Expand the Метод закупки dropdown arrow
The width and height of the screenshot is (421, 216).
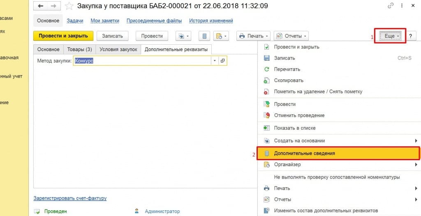tap(214, 61)
